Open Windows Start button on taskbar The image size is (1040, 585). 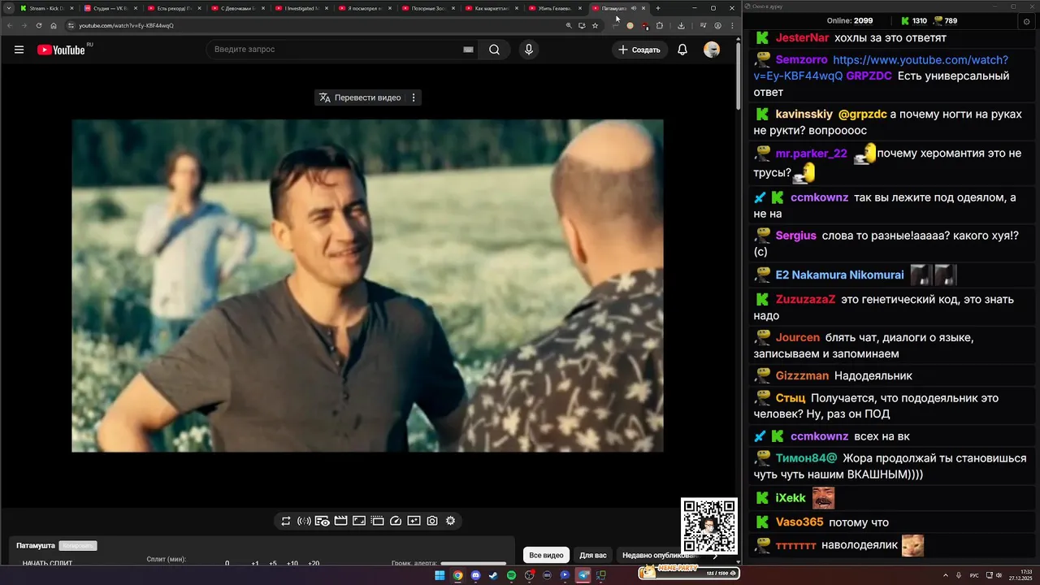point(440,575)
